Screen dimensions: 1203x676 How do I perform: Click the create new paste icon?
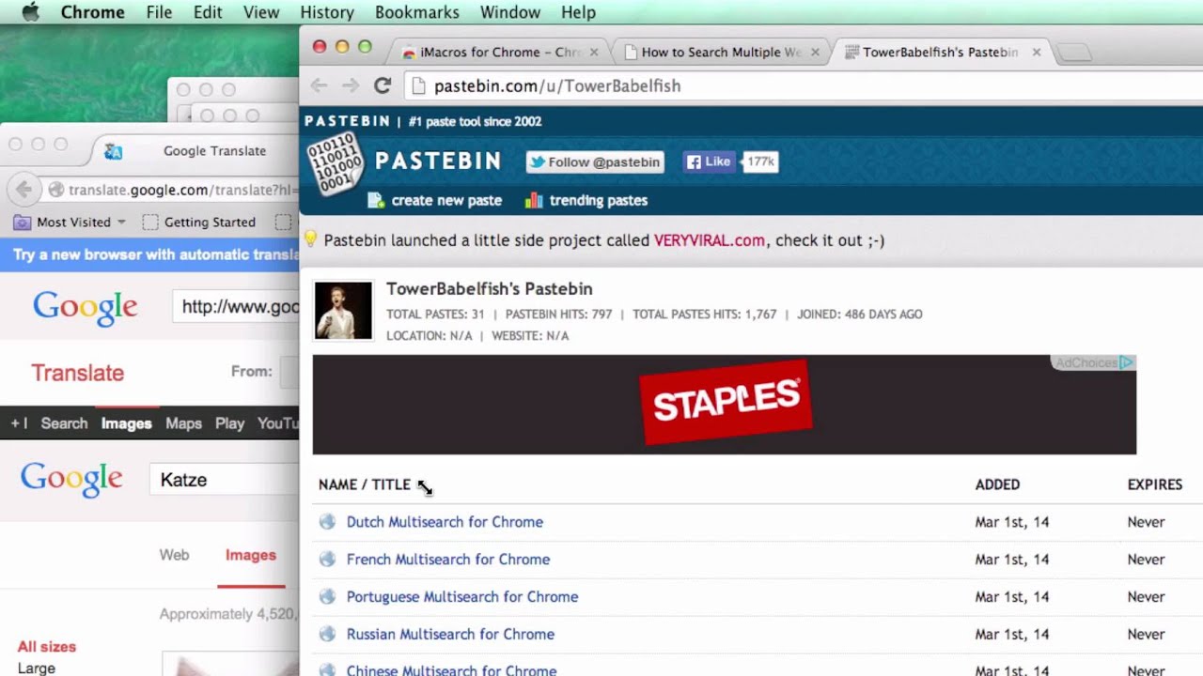tap(376, 200)
